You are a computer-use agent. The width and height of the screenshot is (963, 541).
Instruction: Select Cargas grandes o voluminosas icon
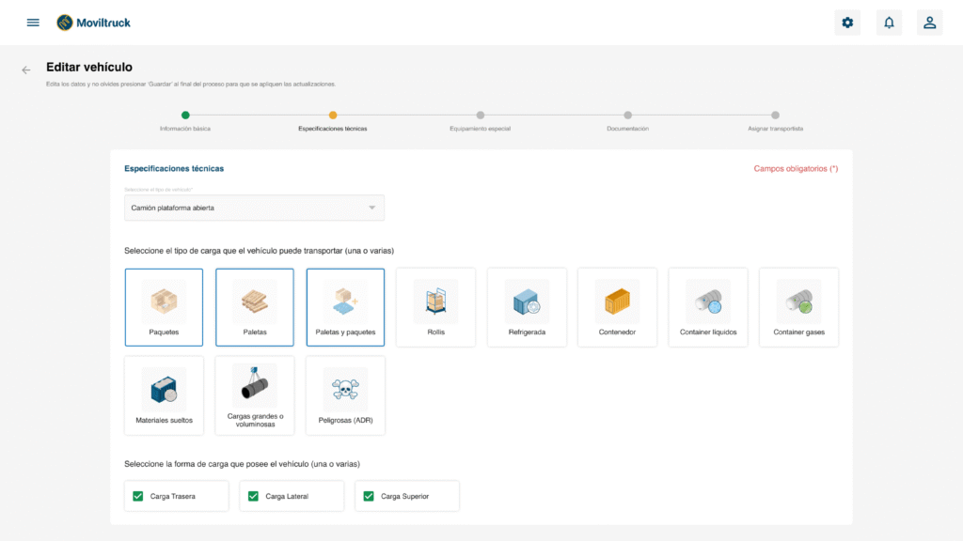point(255,386)
